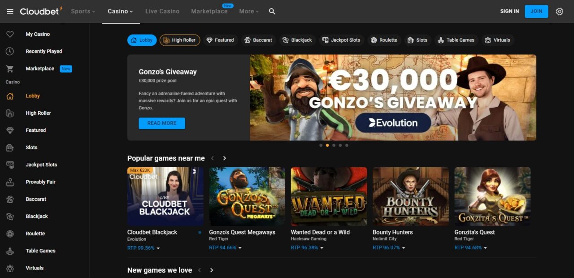Open the Gonzo's Quest Megaways thumbnail
The height and width of the screenshot is (278, 574).
(x=247, y=196)
